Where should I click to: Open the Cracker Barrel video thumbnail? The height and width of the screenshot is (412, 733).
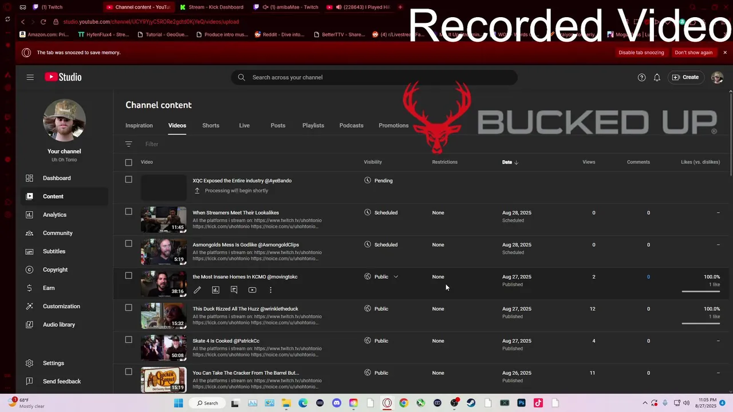pyautogui.click(x=164, y=379)
